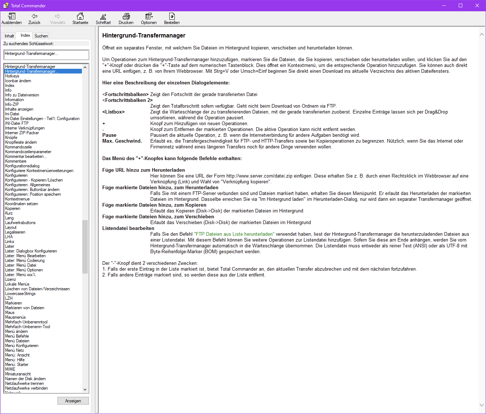Follow the 'FTP Dateien aus Liste herunterladen' link
486x414 pixels.
click(x=234, y=234)
